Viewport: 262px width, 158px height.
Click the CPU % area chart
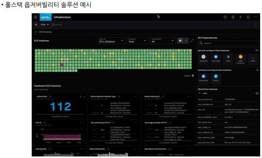62,137
